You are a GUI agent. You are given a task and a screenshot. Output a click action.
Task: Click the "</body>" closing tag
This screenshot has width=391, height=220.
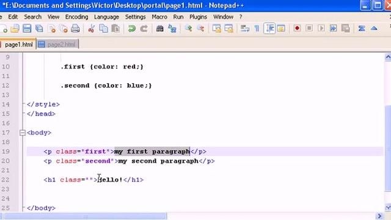(x=41, y=208)
